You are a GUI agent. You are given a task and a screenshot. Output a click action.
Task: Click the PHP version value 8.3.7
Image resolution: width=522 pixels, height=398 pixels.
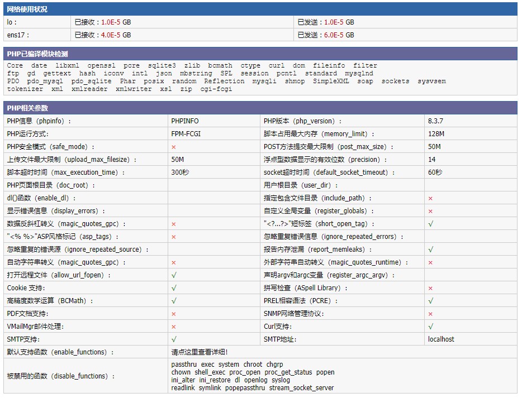coord(435,121)
